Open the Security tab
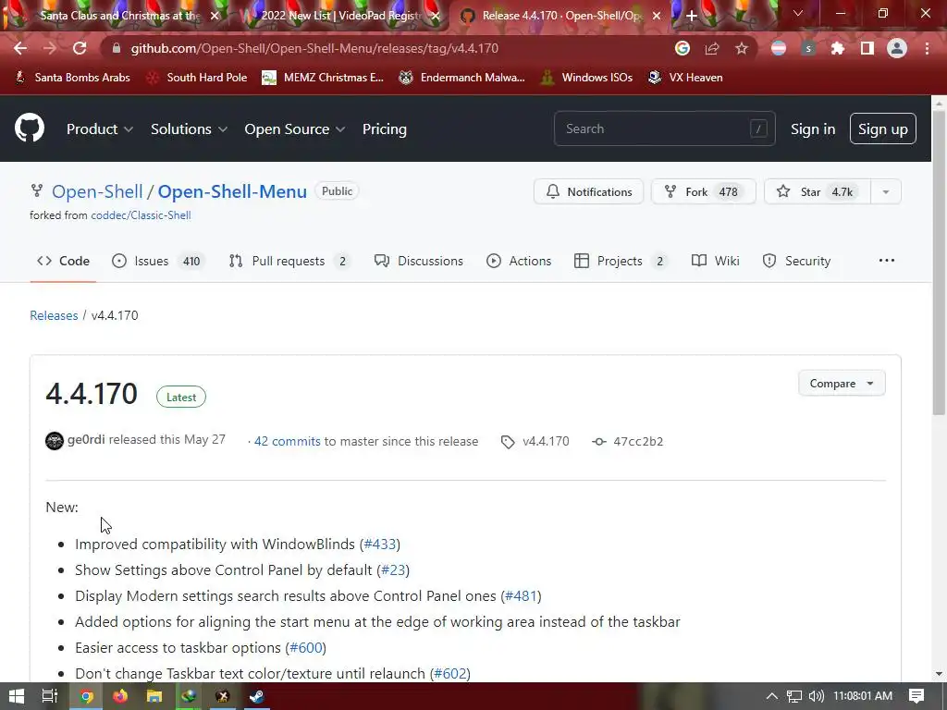 (x=796, y=261)
